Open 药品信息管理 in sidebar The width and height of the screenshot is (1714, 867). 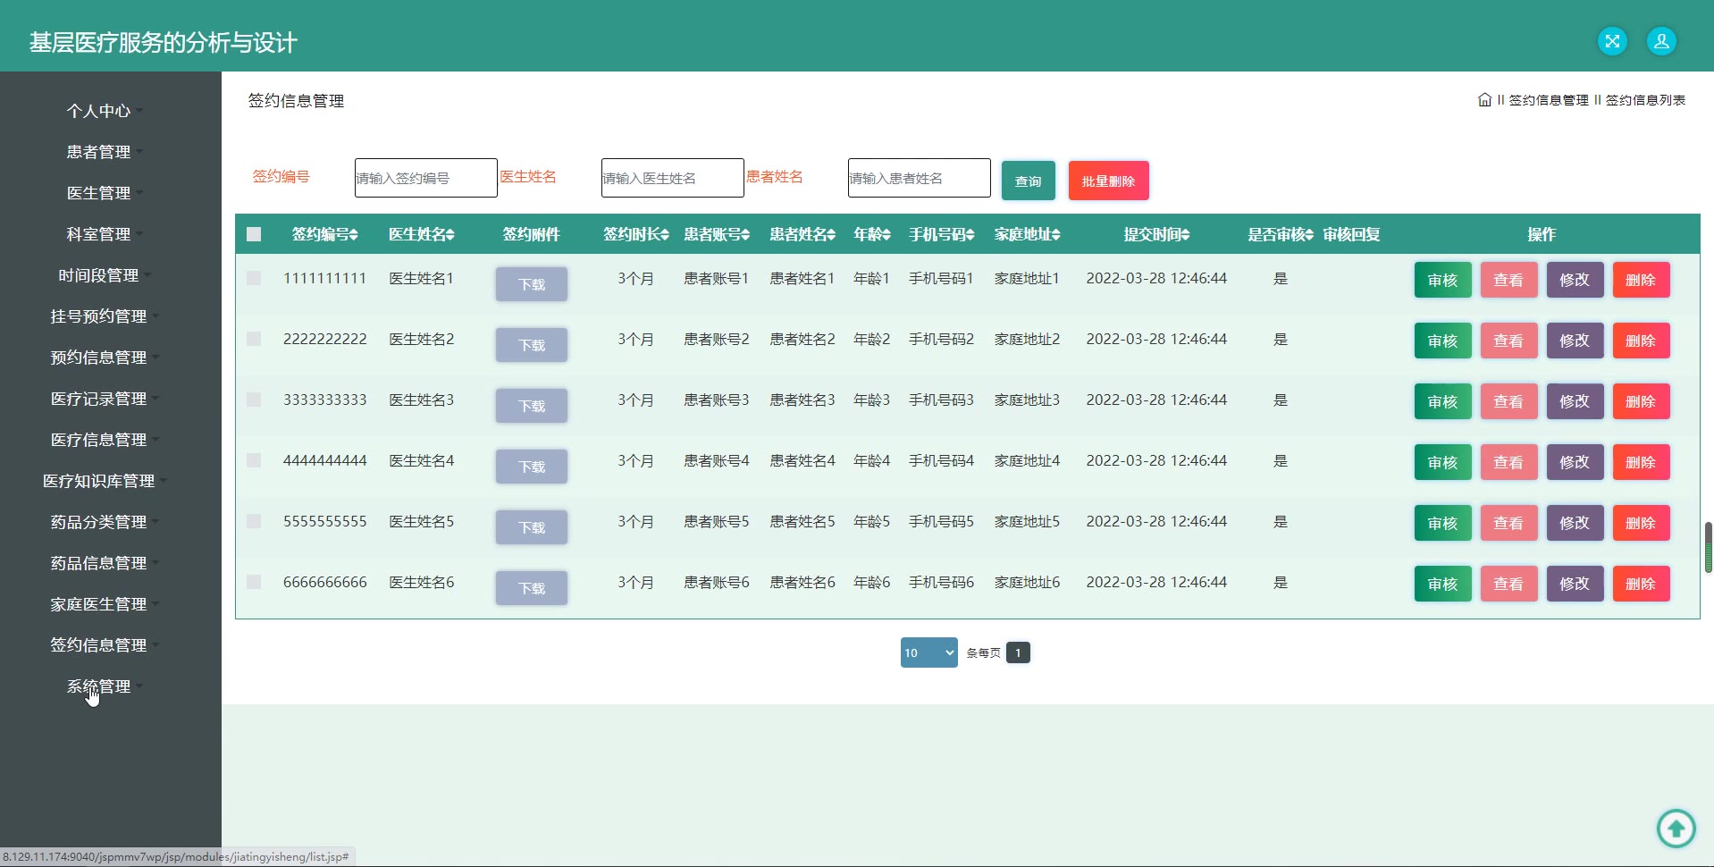[x=105, y=563]
